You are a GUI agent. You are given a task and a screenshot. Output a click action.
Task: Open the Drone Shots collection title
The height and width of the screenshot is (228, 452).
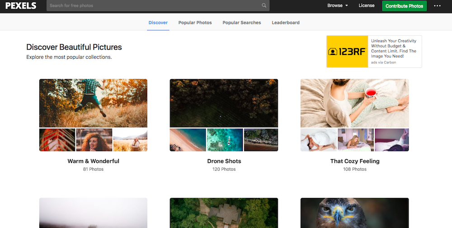[224, 161]
